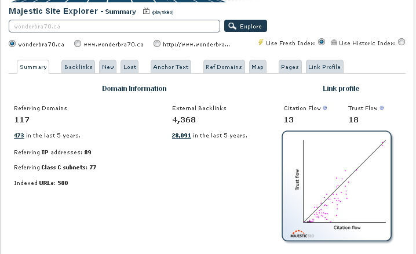Open the 28,091 backlinks link
416x254 pixels.
pos(181,135)
